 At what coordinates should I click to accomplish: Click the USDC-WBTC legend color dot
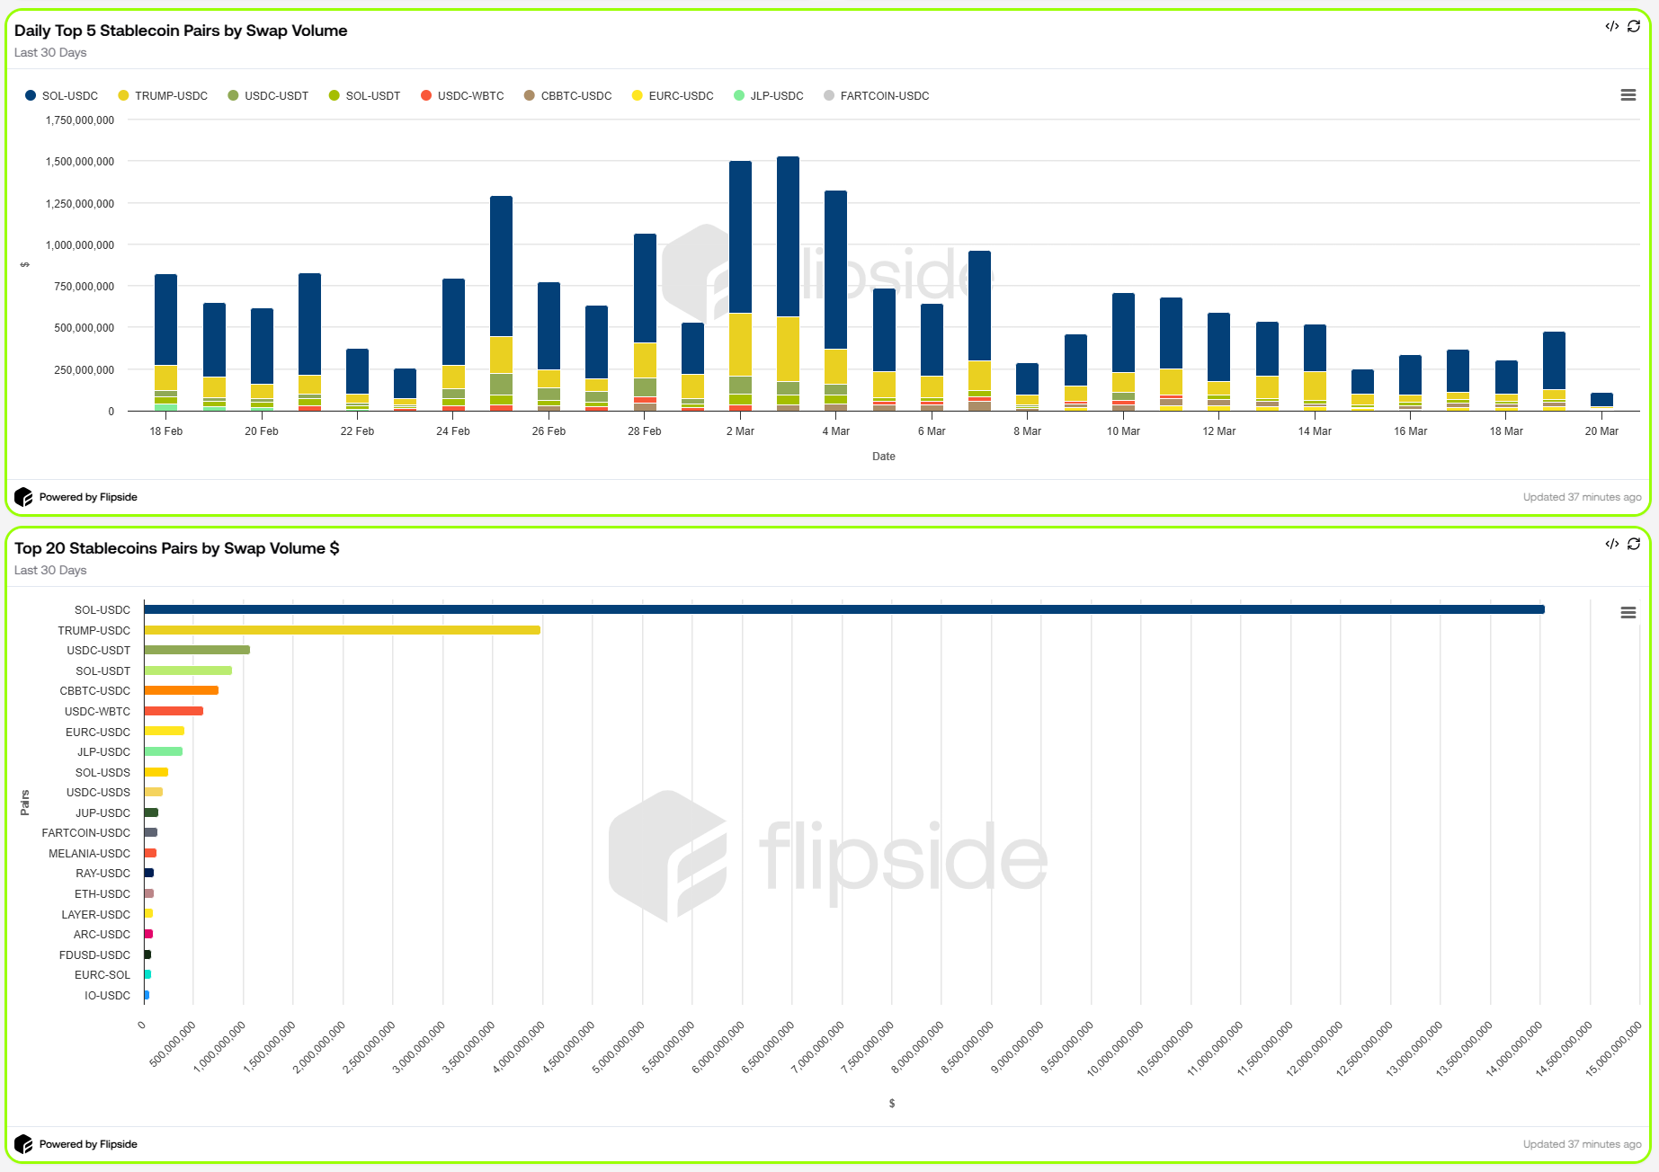coord(426,96)
